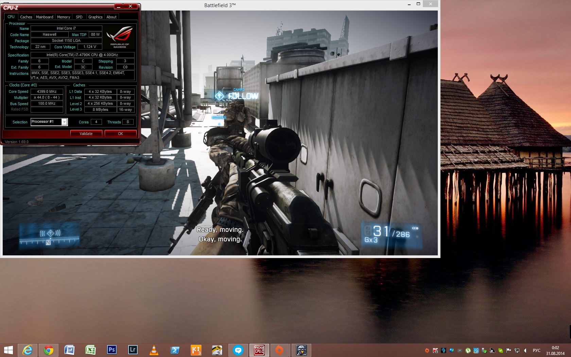Switch to the CPU tab in CPU-Z
This screenshot has height=357, width=571.
point(11,17)
